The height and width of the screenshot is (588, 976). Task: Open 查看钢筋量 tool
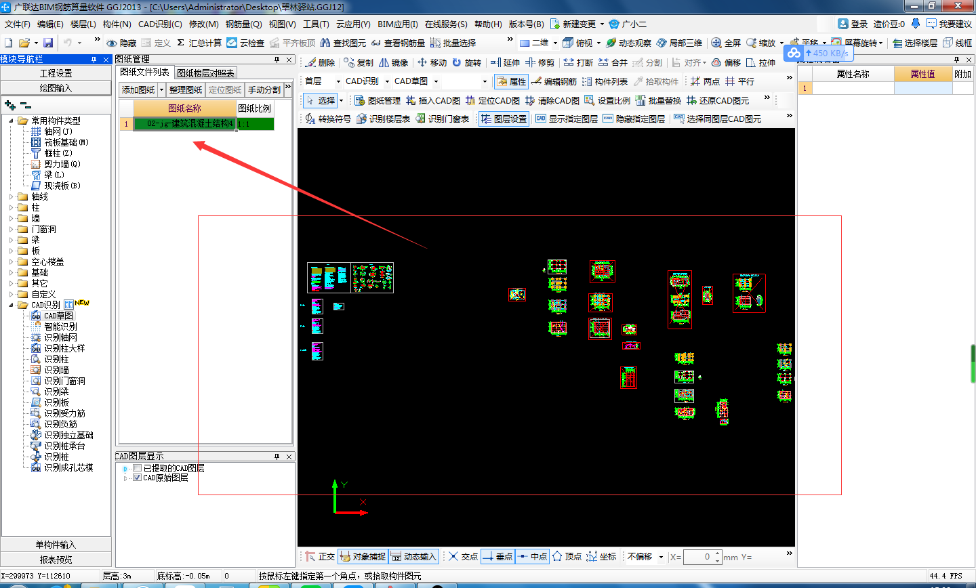(x=398, y=43)
